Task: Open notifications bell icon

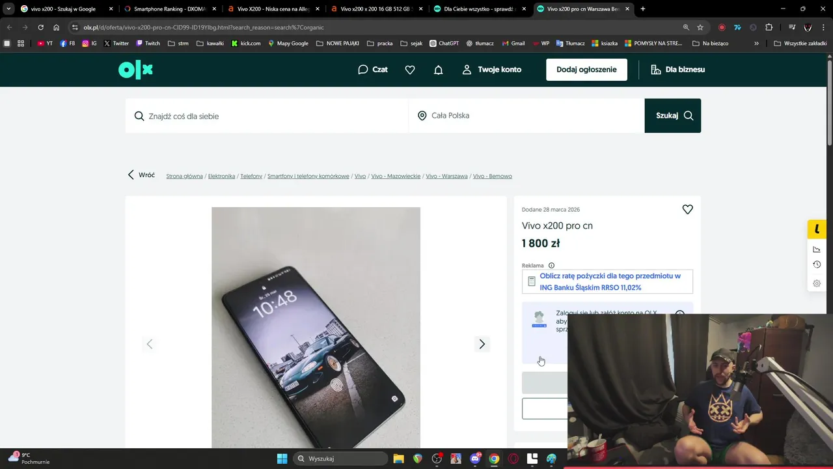Action: point(439,70)
